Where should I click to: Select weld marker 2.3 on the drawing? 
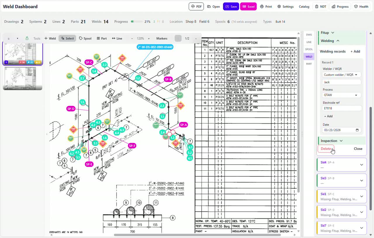pyautogui.click(x=162, y=106)
